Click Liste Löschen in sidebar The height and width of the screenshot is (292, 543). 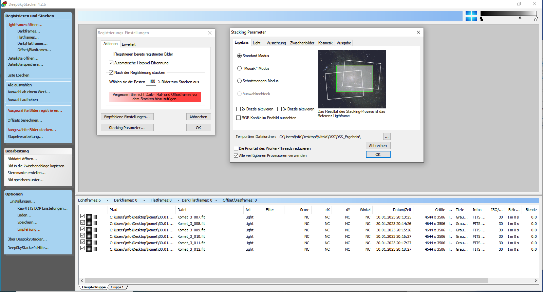[18, 75]
